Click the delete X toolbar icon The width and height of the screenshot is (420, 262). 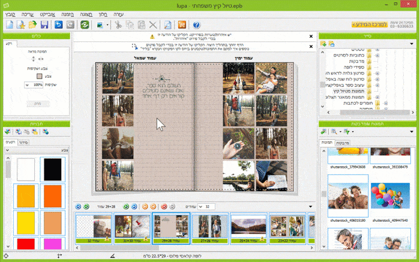point(152,25)
